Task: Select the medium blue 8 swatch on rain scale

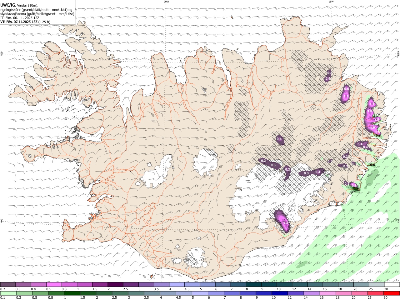Action: [247, 293]
